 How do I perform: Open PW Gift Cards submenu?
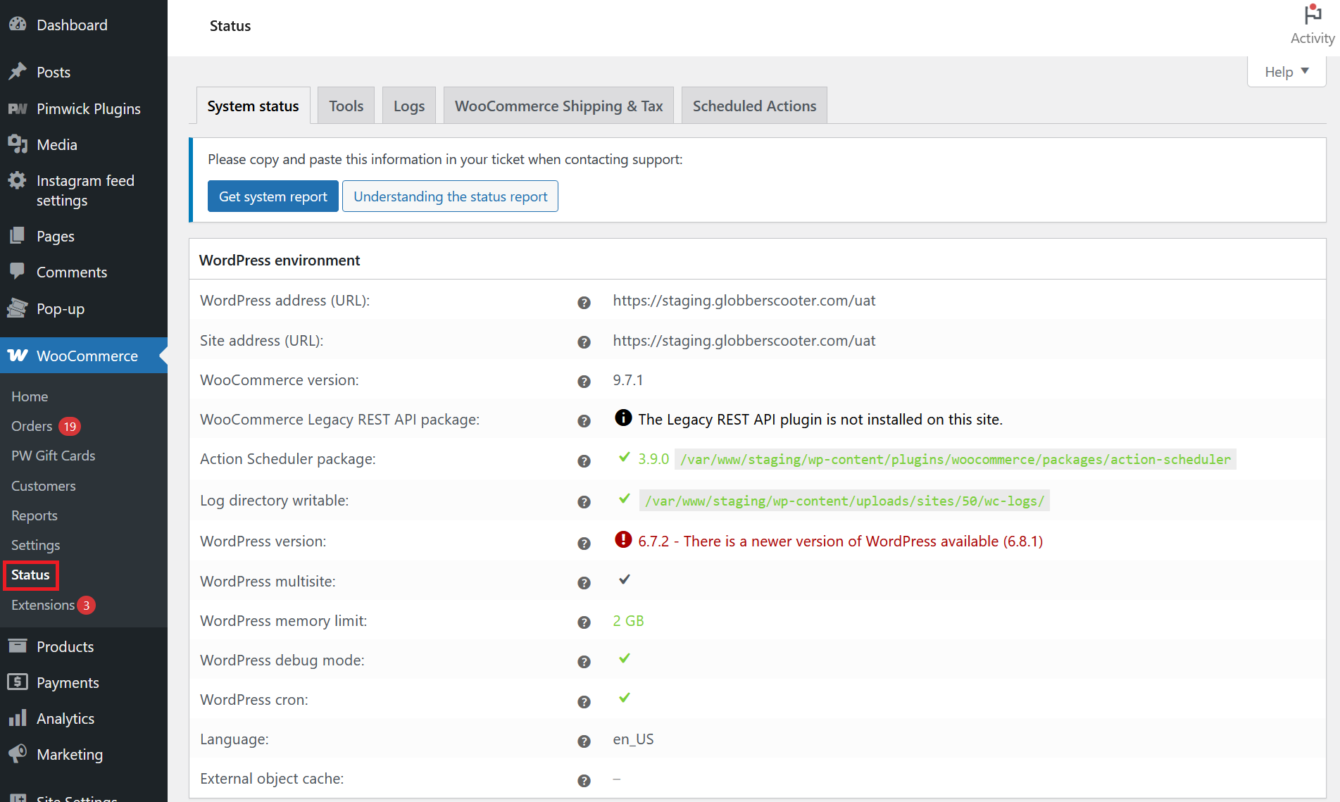click(53, 456)
